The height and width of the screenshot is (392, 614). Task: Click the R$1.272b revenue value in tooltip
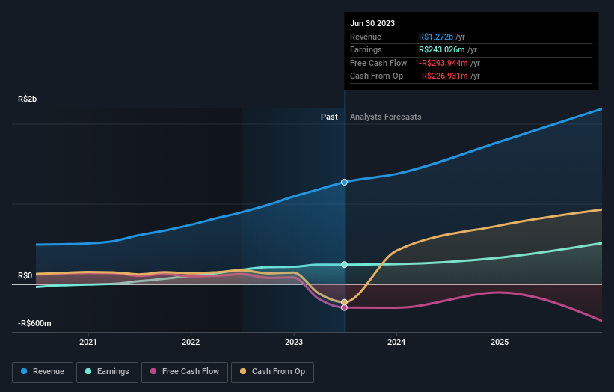tap(441, 37)
